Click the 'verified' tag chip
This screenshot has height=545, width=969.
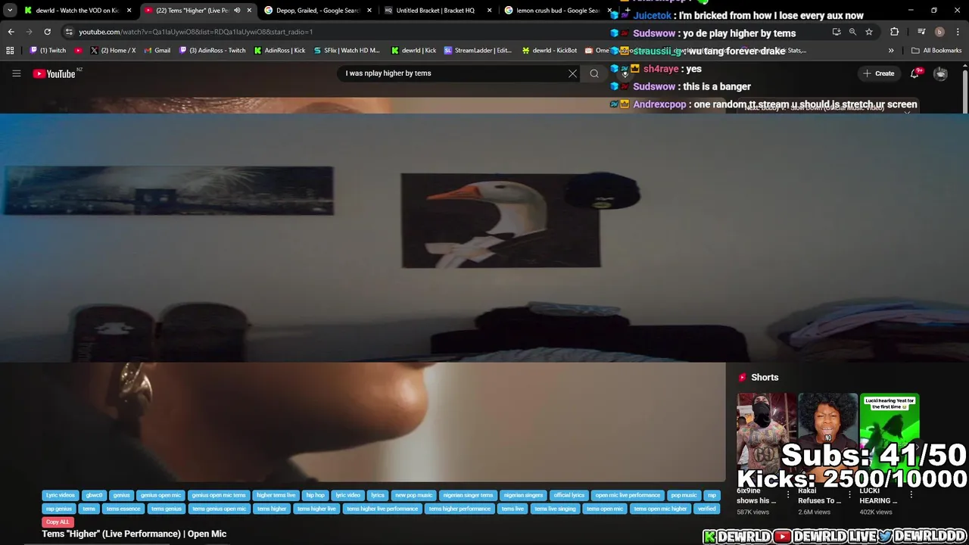coord(707,509)
